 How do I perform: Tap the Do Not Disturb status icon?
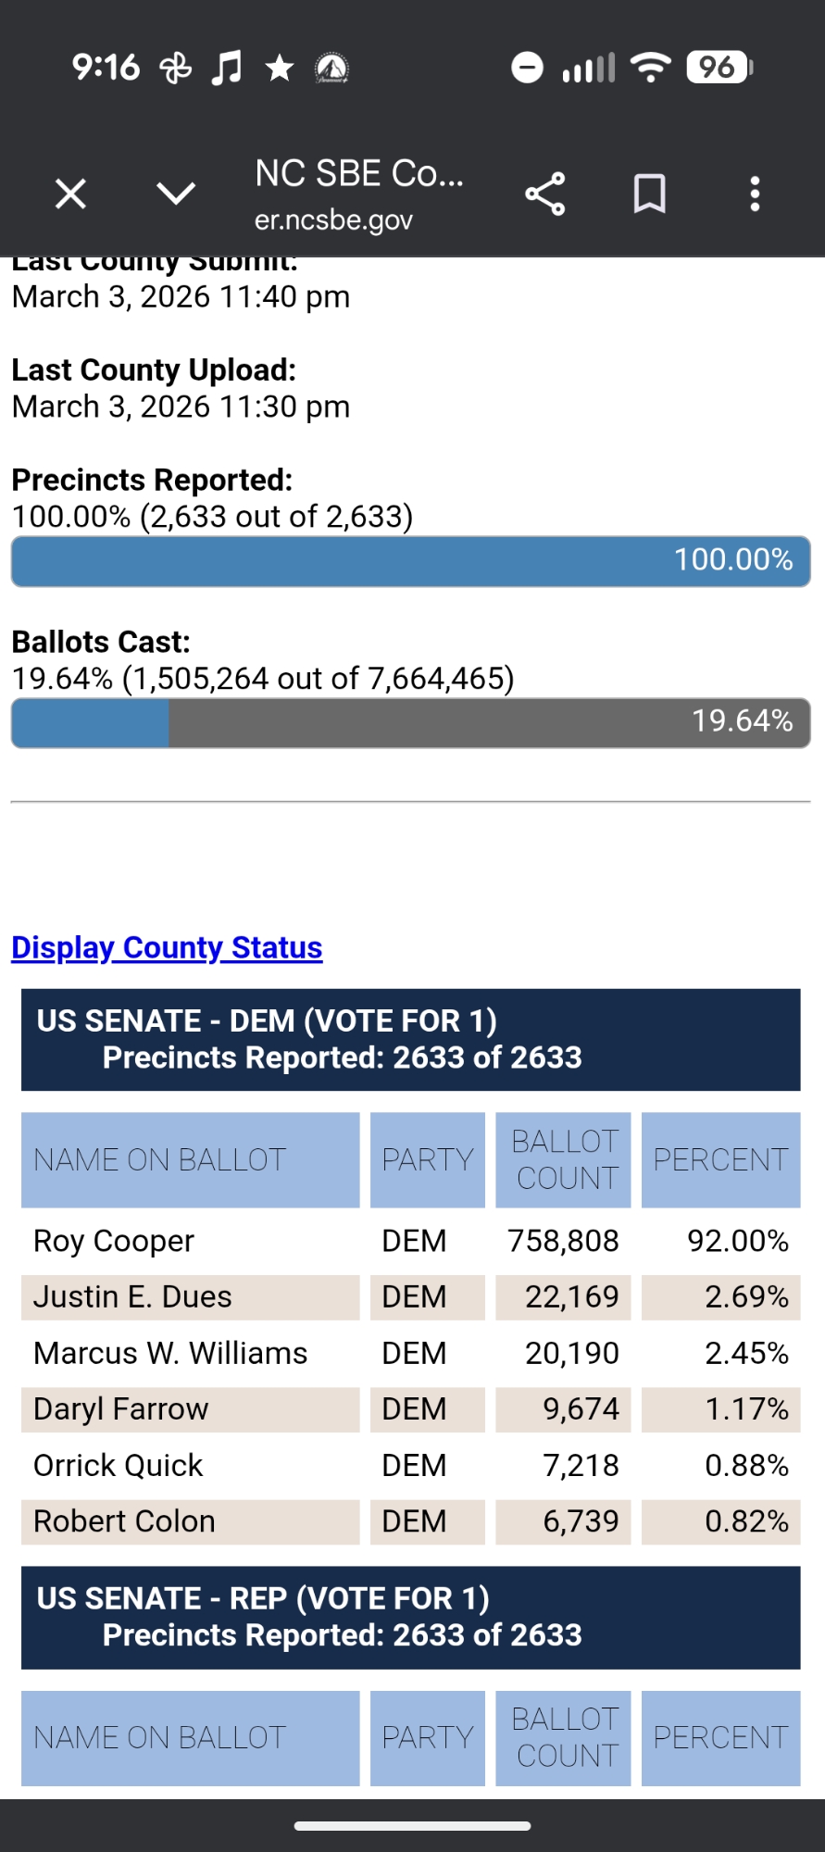point(527,68)
